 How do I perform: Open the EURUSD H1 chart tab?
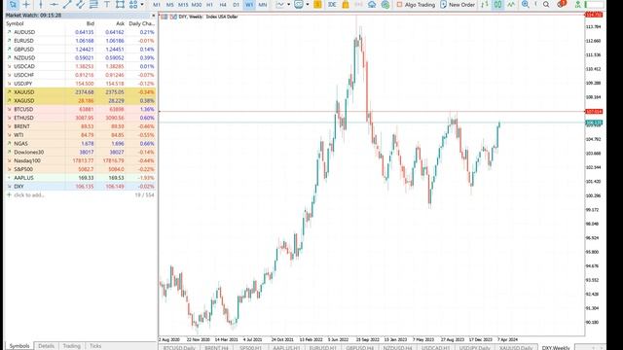point(322,348)
